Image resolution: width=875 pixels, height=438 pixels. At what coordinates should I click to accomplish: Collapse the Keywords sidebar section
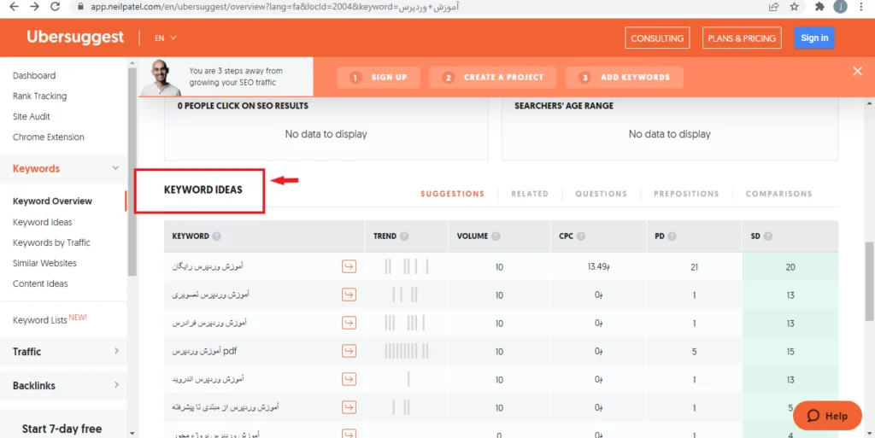tap(115, 168)
